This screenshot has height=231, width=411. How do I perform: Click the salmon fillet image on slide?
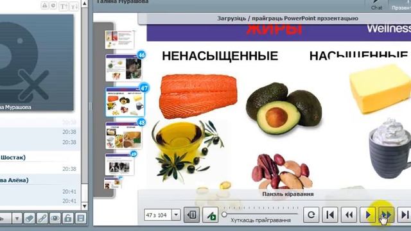tap(198, 96)
